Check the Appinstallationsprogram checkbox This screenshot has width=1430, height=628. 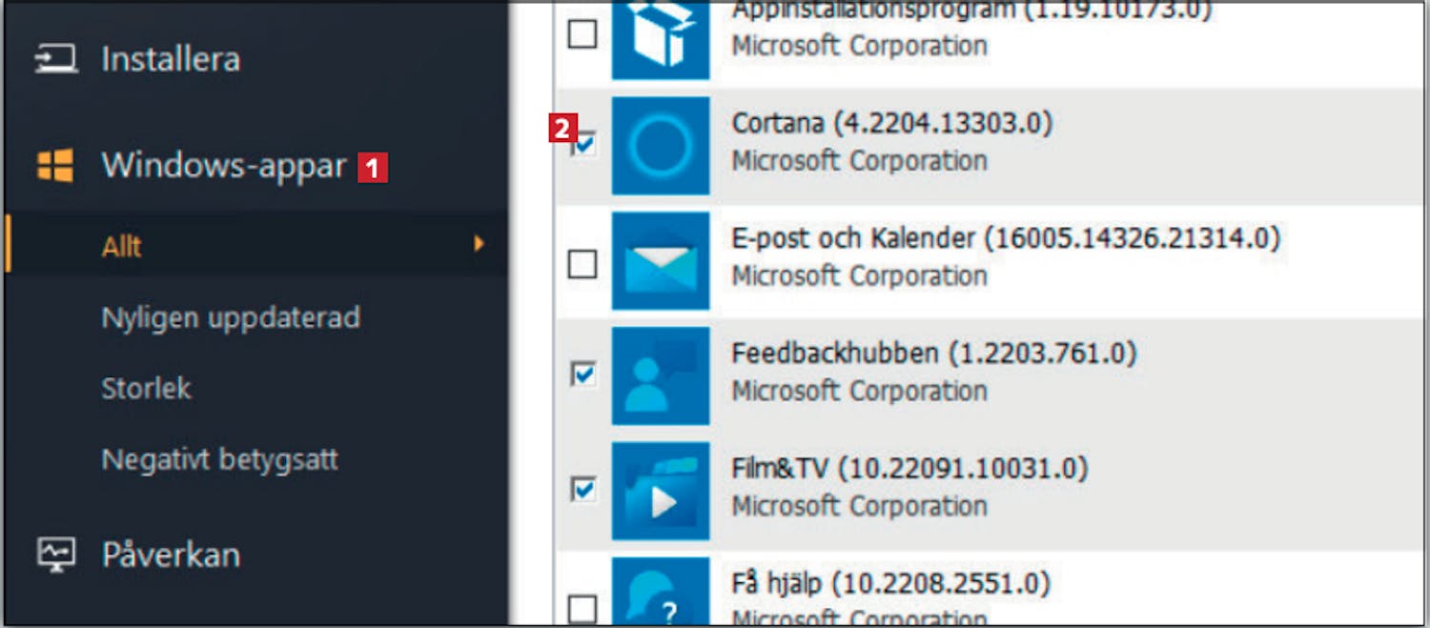[582, 34]
